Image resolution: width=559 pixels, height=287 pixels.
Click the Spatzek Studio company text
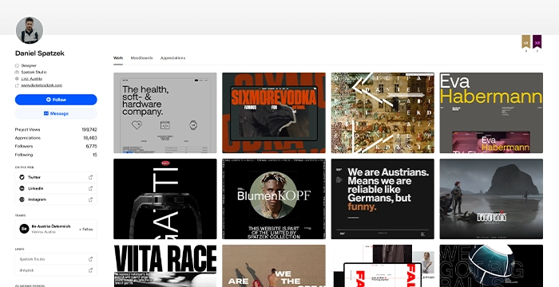[x=34, y=73]
